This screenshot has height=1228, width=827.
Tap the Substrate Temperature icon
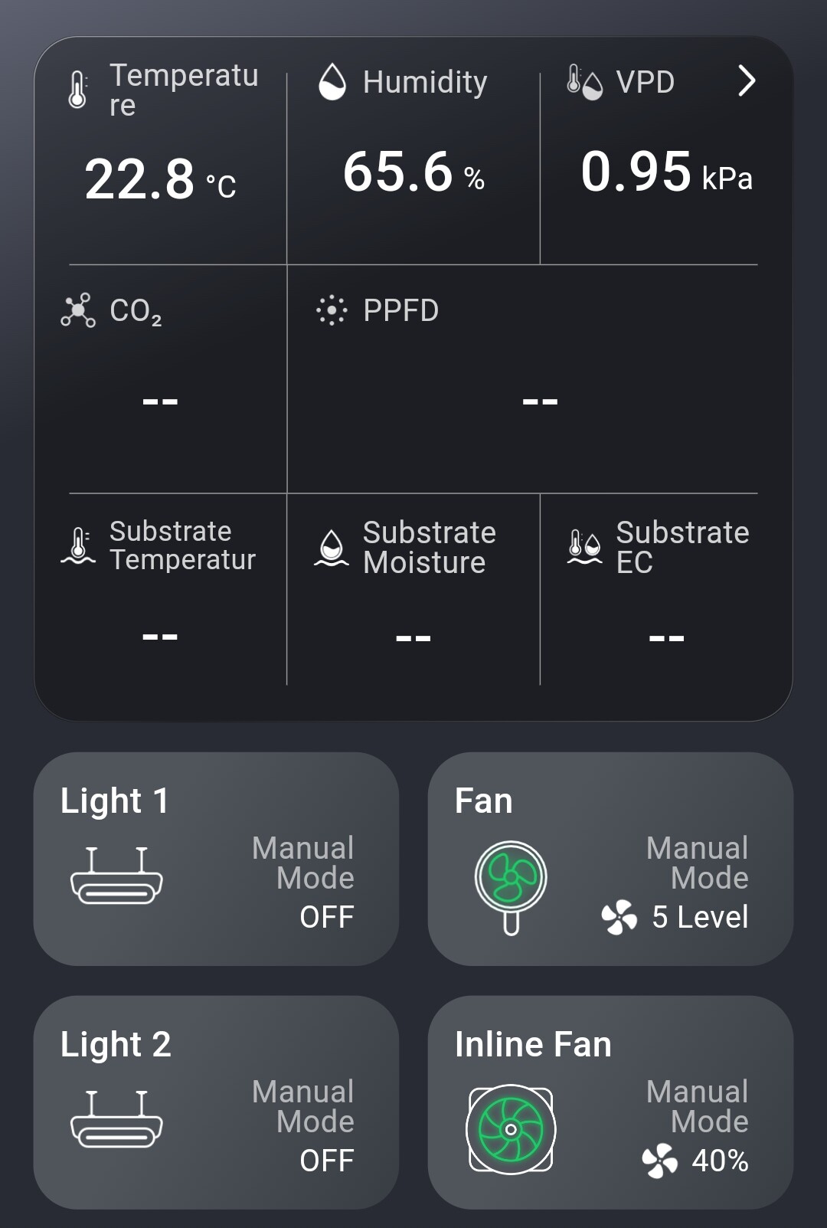click(78, 546)
